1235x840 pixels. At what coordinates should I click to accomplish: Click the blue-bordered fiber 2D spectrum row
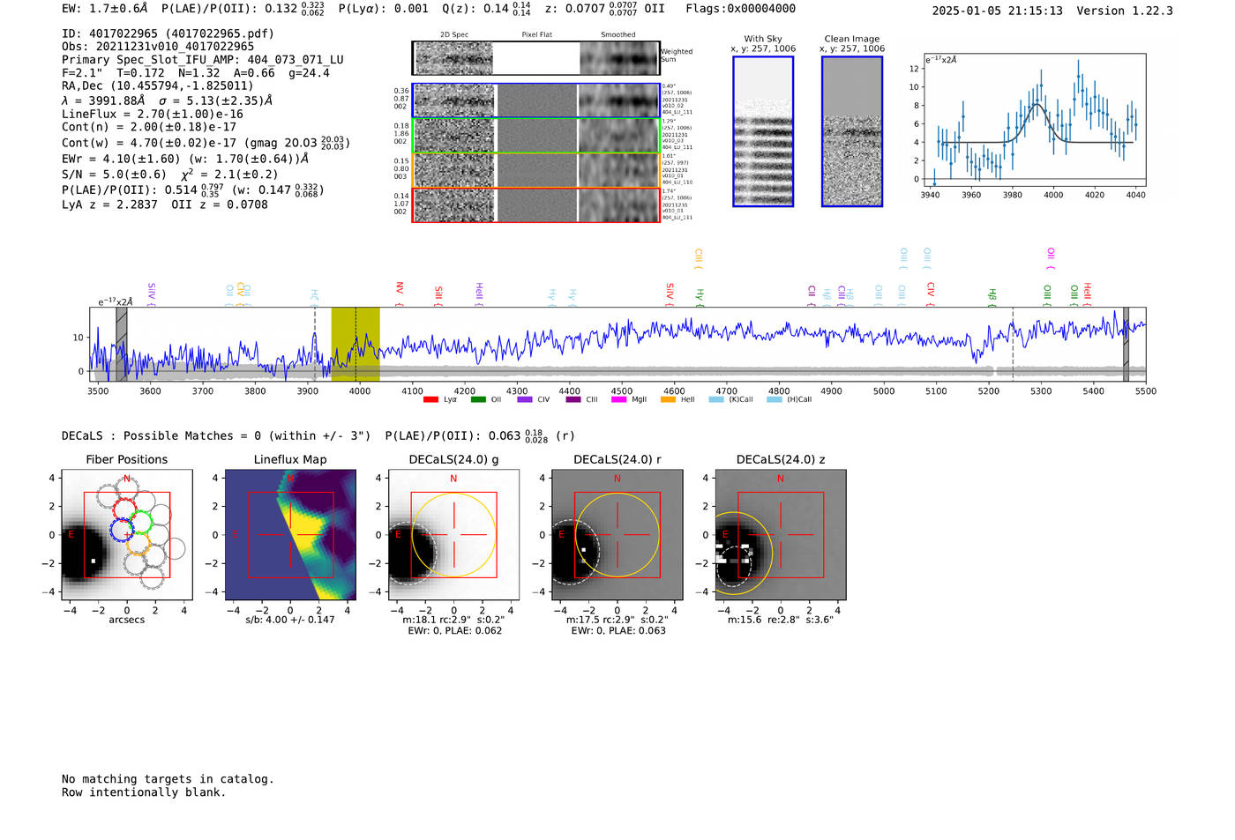pos(535,100)
